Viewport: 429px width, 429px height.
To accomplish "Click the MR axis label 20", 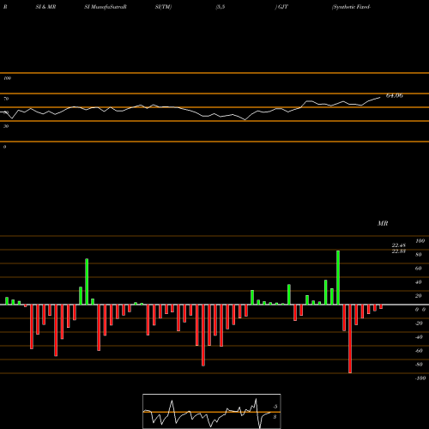I will (418, 296).
